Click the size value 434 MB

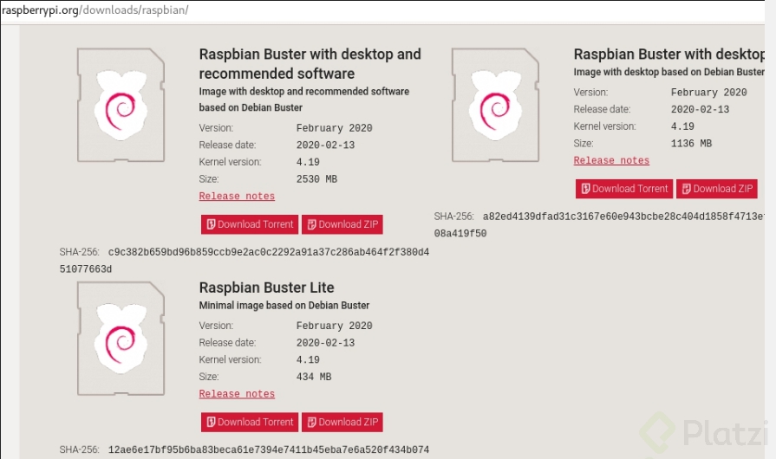(x=314, y=377)
